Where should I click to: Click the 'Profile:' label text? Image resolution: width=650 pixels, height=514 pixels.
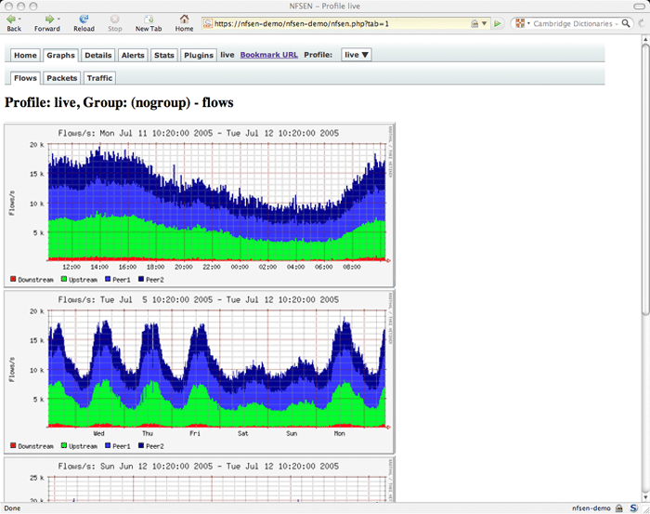(318, 55)
